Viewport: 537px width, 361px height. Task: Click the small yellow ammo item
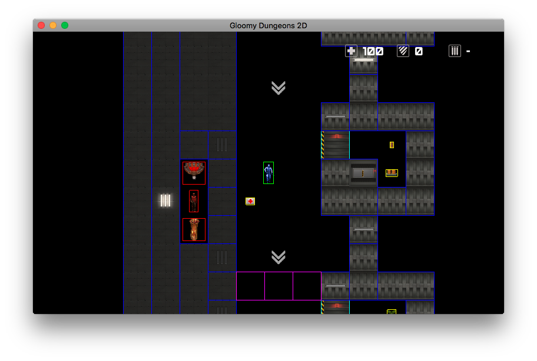click(392, 145)
